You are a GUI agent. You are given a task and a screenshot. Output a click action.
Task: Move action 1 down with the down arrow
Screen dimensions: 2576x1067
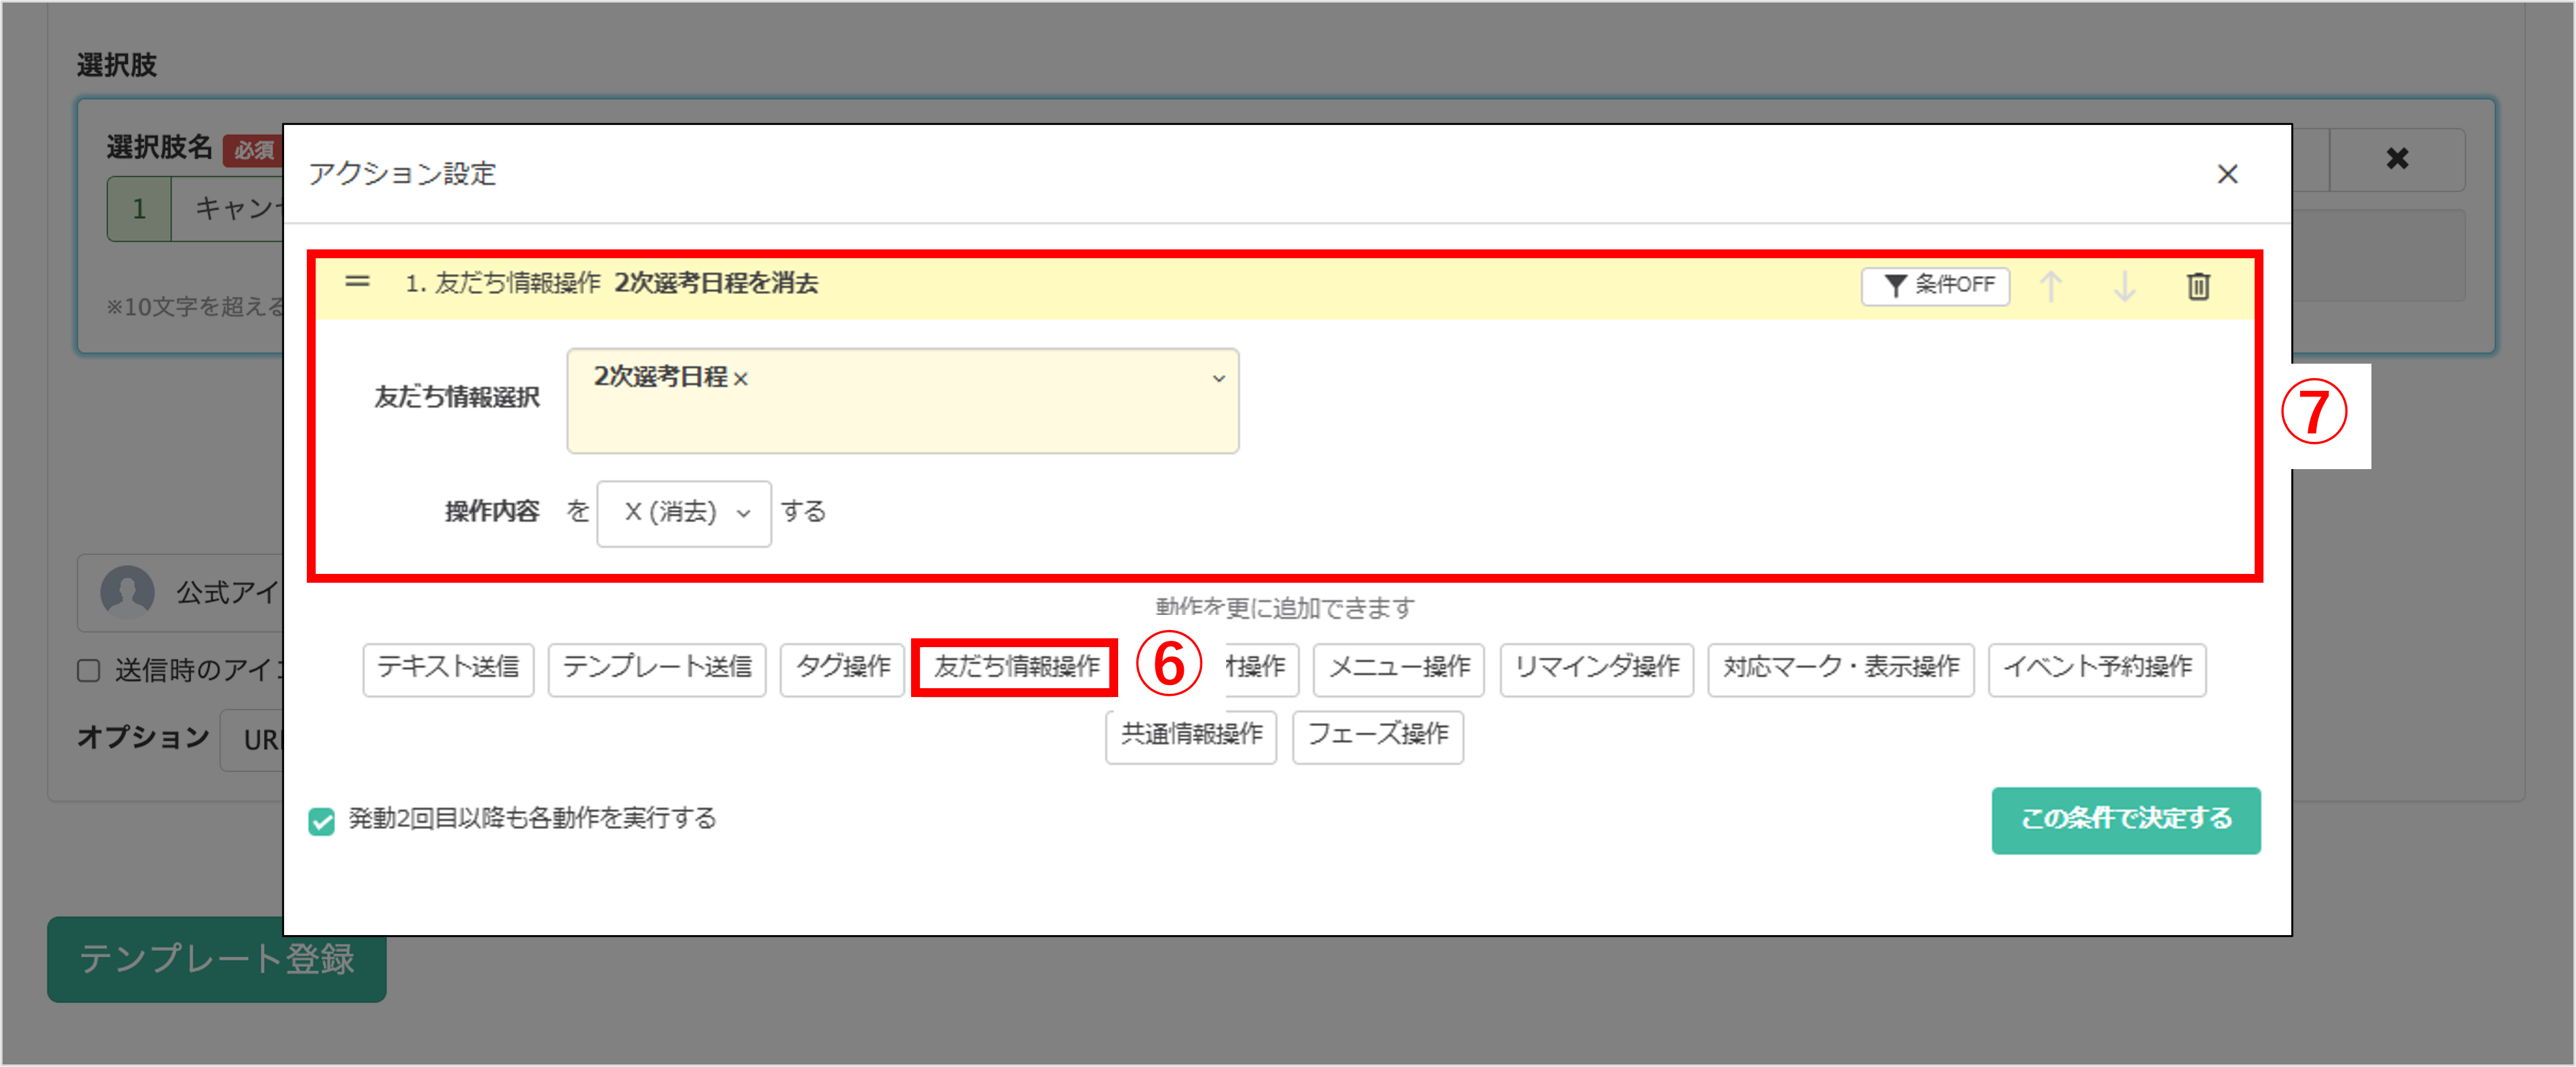(2125, 287)
